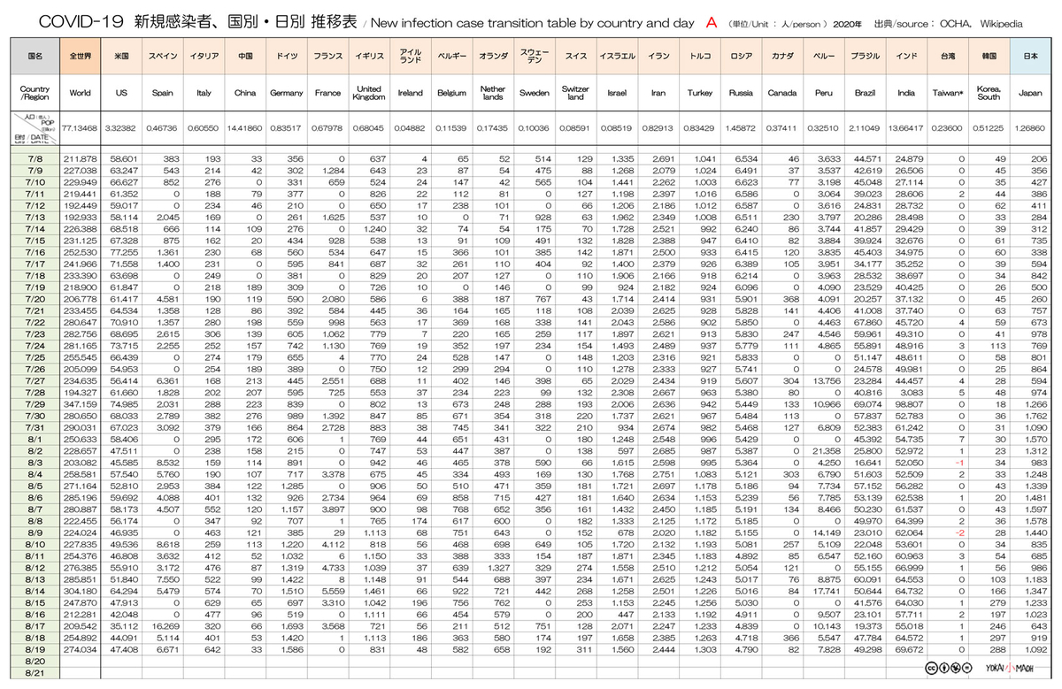Click the POP / DATE diagonal label cell

coord(36,127)
